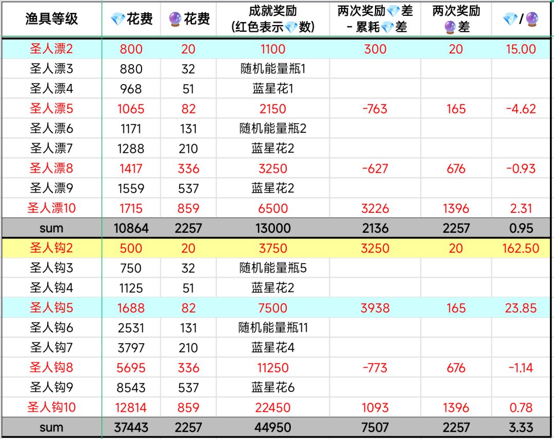
Task: Select the 渔具等级 header cell
Action: click(52, 18)
